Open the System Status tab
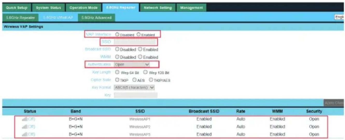The height and width of the screenshot is (140, 345). (x=48, y=8)
